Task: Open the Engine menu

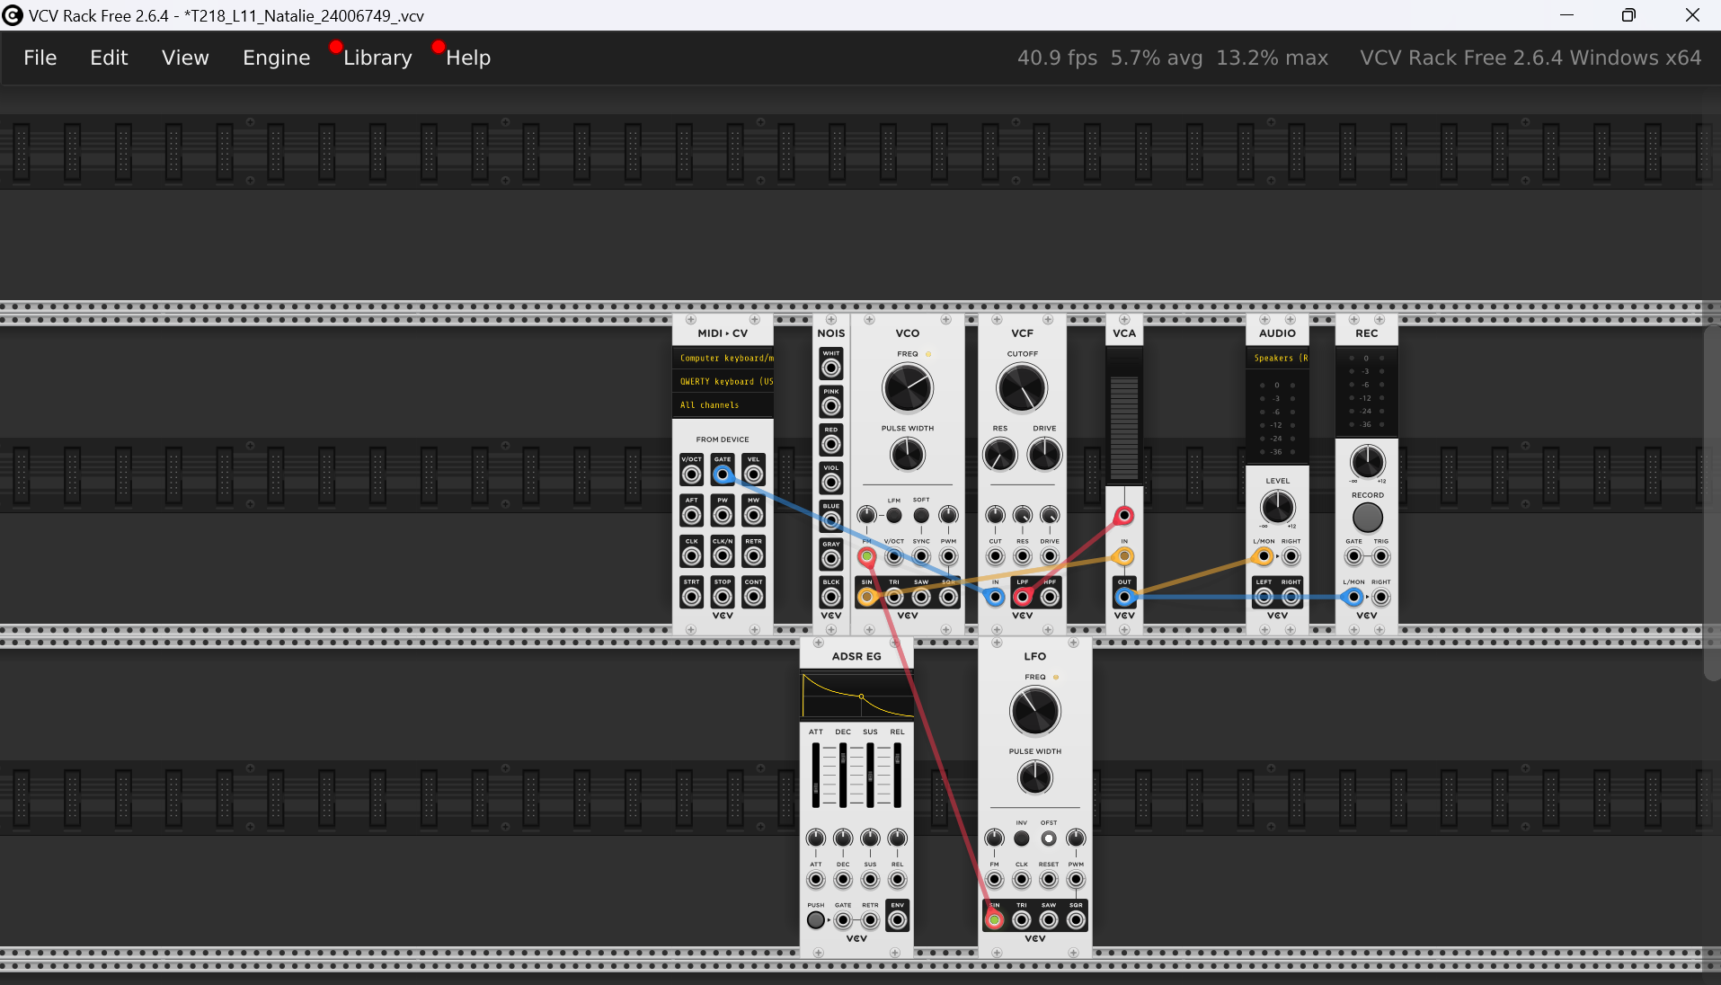Action: pos(276,58)
